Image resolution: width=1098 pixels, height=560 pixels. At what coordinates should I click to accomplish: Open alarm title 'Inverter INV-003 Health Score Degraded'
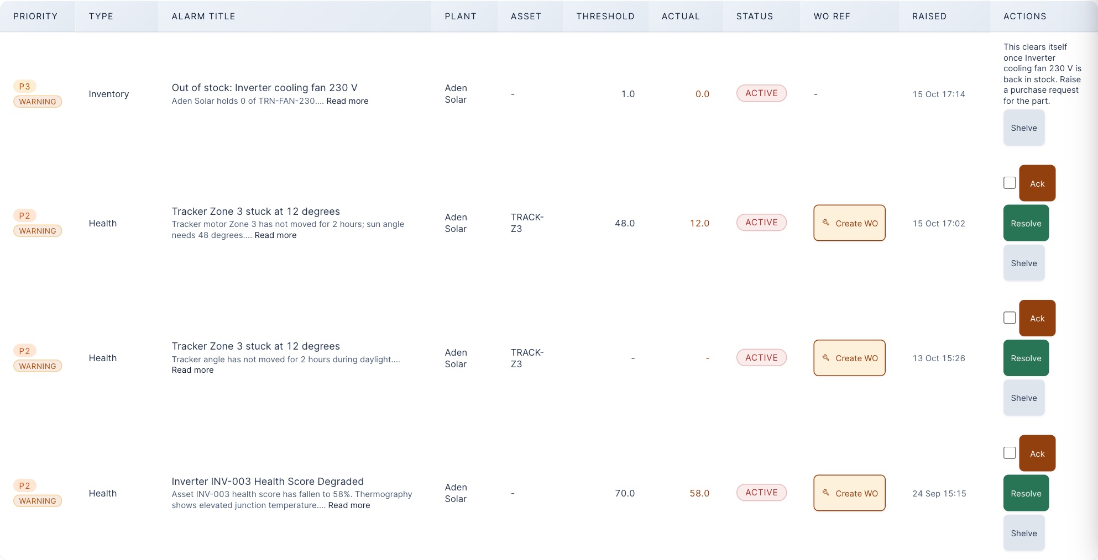coord(268,481)
